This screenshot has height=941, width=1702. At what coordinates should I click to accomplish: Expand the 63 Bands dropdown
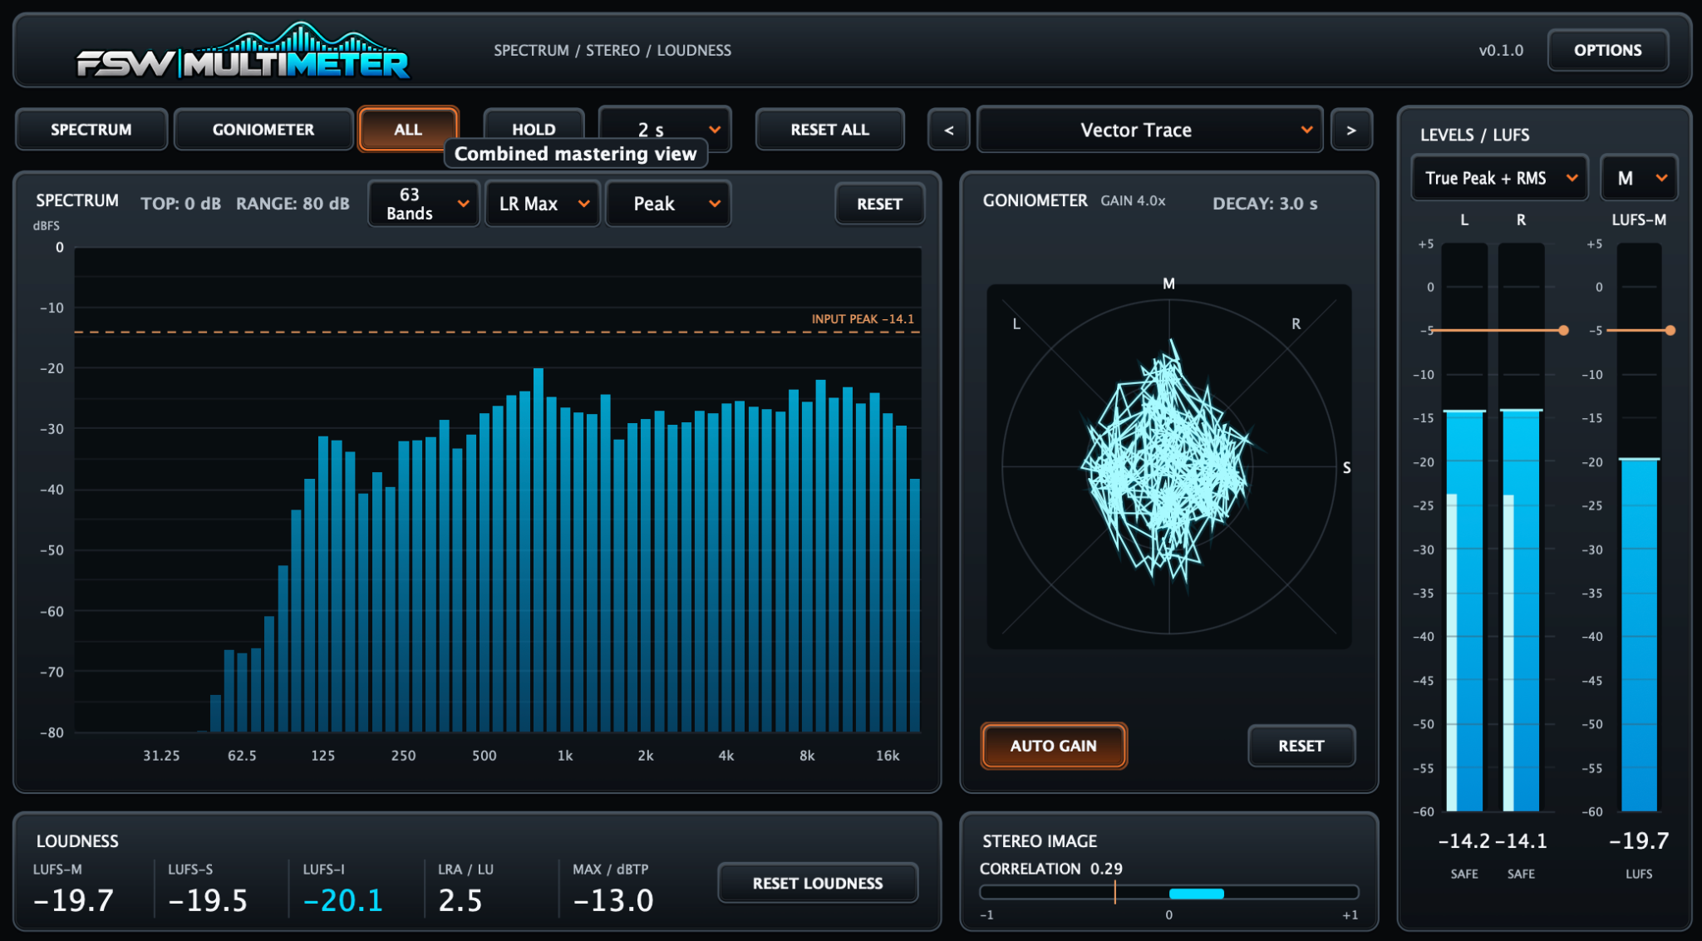pos(424,204)
